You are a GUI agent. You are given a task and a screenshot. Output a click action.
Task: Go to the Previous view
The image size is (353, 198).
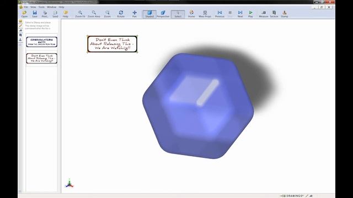point(220,14)
